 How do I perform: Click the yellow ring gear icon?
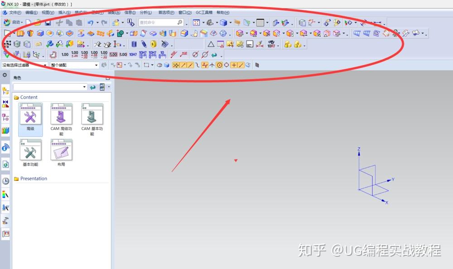(154, 44)
